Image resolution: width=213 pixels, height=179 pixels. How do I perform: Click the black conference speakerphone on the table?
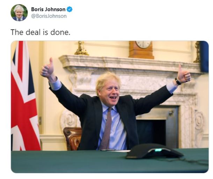click(154, 151)
